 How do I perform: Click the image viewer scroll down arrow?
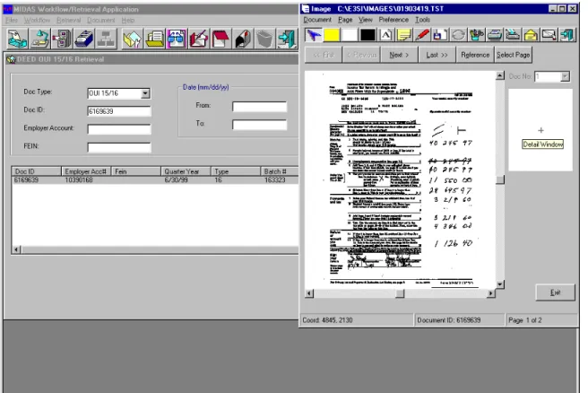[x=499, y=284]
